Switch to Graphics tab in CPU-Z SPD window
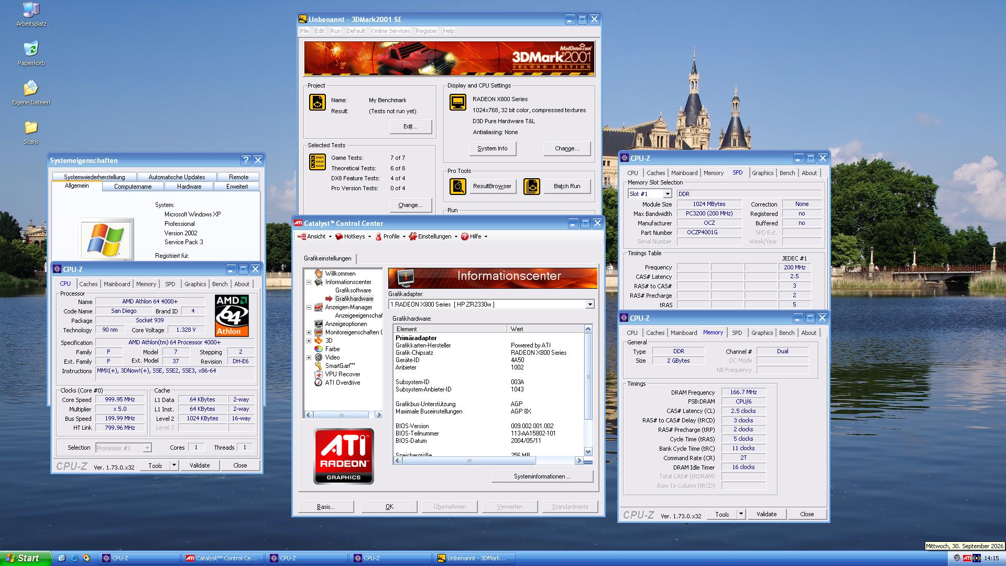This screenshot has width=1006, height=566. [762, 173]
